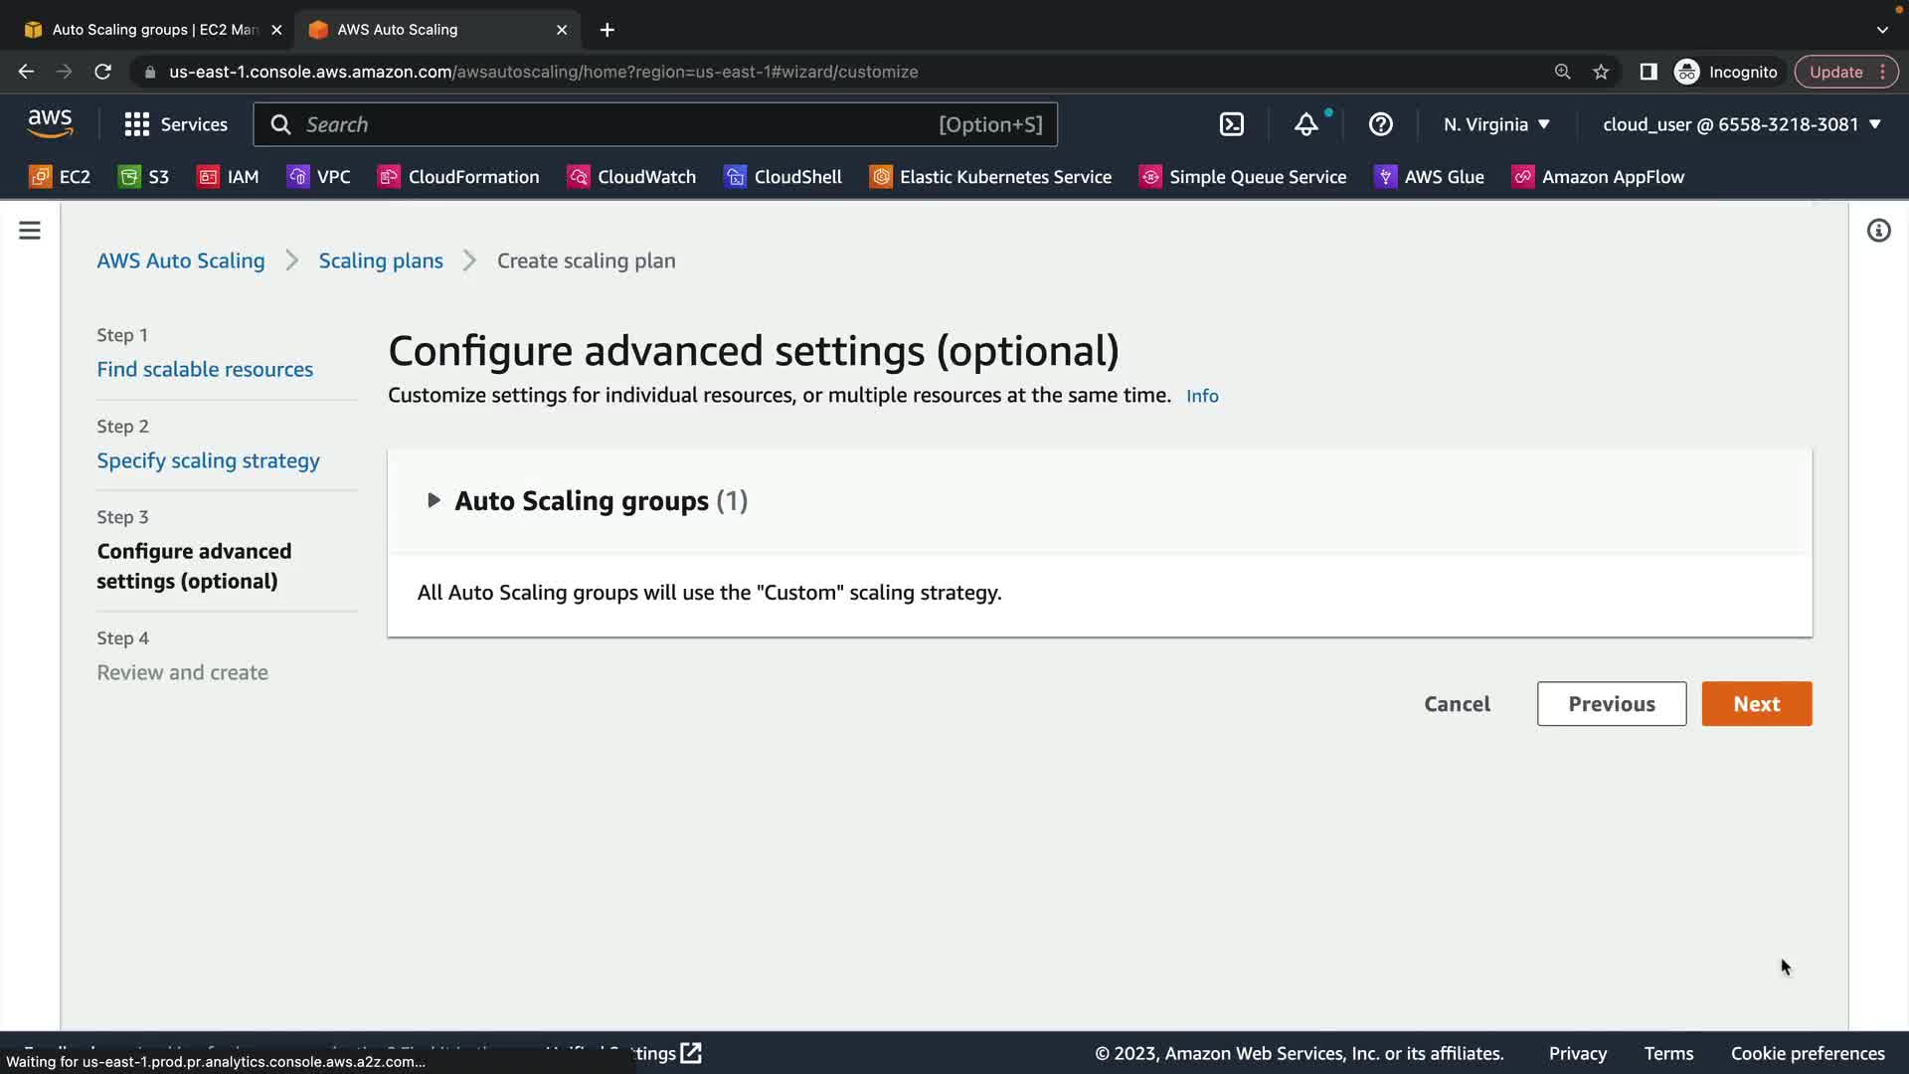1909x1074 pixels.
Task: Open the hamburger side navigation menu
Action: [30, 231]
